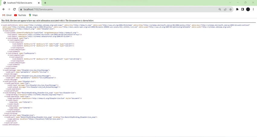Click the num2 xsd:element line
257x137 pixels.
[43, 46]
